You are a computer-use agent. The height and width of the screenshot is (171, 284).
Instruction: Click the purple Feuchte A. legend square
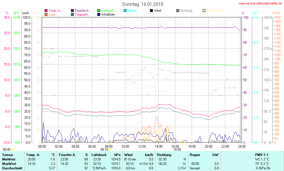point(73,11)
